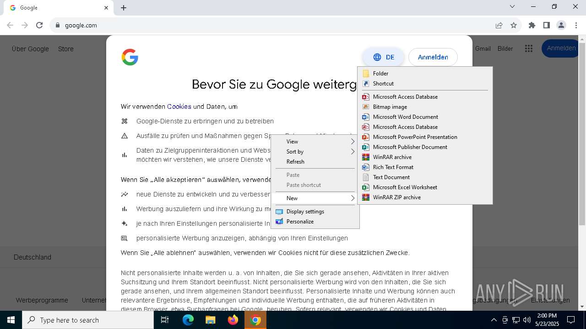This screenshot has height=329, width=586.
Task: Create a new Folder from submenu
Action: click(x=425, y=74)
